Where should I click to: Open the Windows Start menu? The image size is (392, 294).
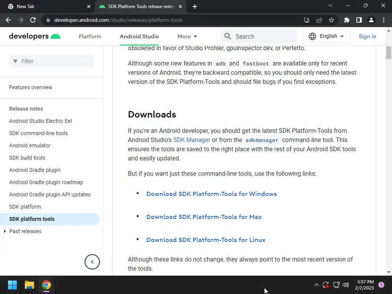coord(12,285)
